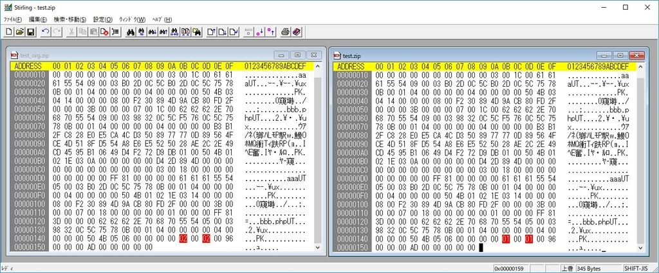659x273 pixels.
Task: Open the ヘルプ(H) menu
Action: coord(162,20)
